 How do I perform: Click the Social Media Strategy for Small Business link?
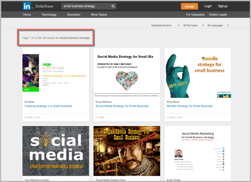(x=122, y=106)
